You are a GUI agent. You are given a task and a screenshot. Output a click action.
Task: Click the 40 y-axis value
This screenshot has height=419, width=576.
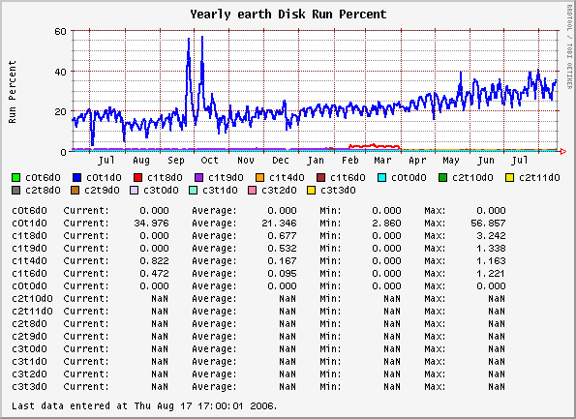point(61,72)
